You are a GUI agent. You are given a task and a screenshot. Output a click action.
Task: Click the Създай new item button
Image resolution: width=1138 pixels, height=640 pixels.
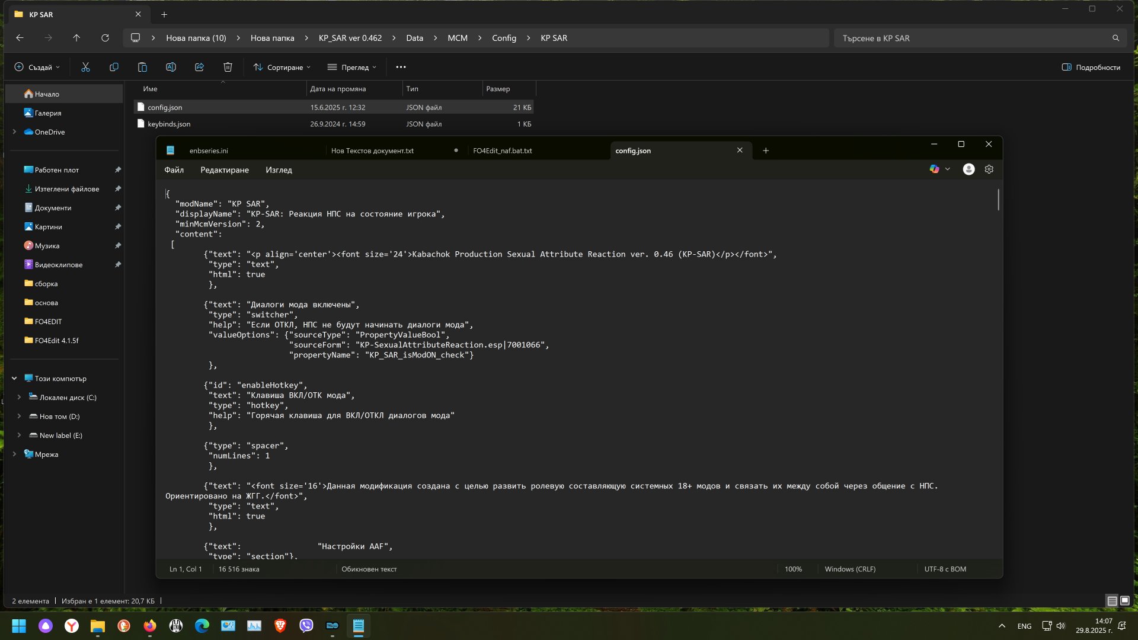coord(37,67)
